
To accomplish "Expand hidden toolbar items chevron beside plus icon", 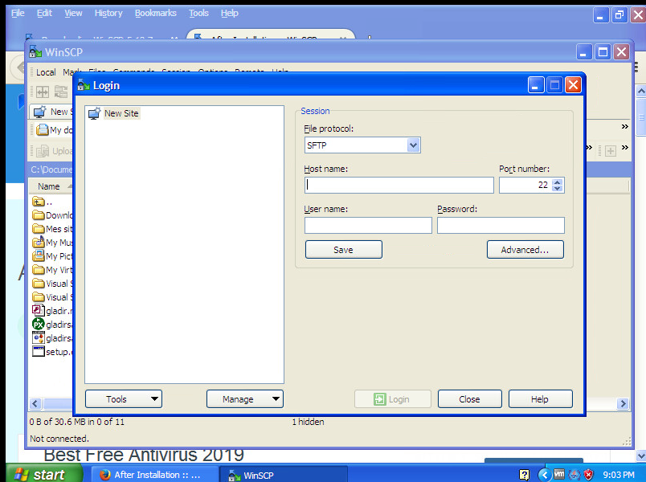I will click(625, 148).
